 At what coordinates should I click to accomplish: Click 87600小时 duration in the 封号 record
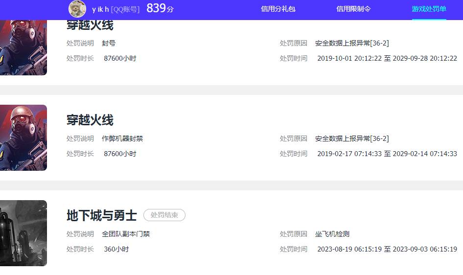click(120, 58)
